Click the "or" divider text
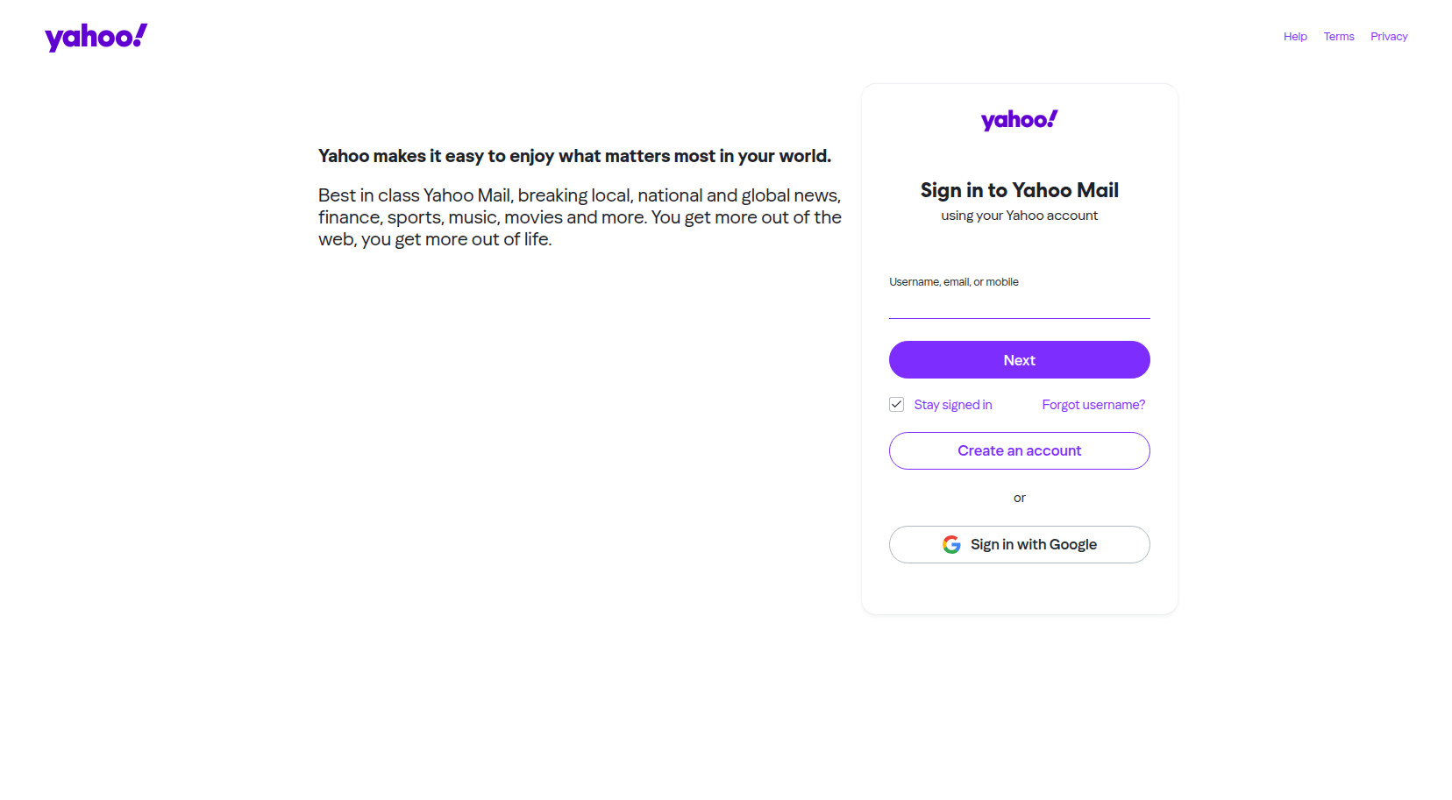1452x800 pixels. click(1019, 498)
